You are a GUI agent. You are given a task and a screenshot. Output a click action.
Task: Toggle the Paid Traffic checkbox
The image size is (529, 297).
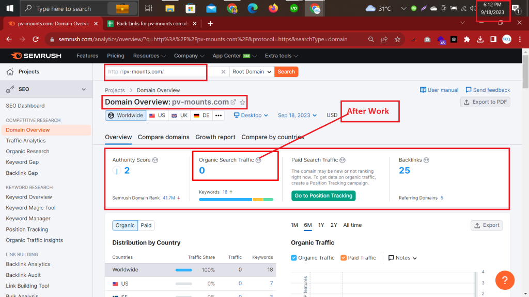pyautogui.click(x=344, y=258)
